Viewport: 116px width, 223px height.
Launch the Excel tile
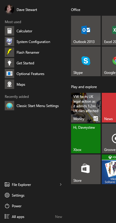[109, 31]
